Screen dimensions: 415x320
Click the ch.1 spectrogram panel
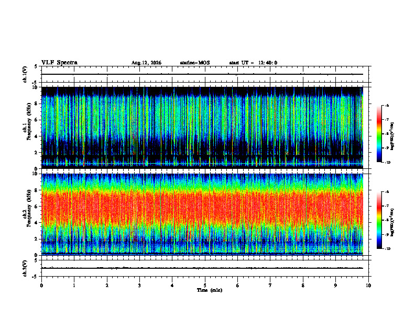[x=202, y=128]
